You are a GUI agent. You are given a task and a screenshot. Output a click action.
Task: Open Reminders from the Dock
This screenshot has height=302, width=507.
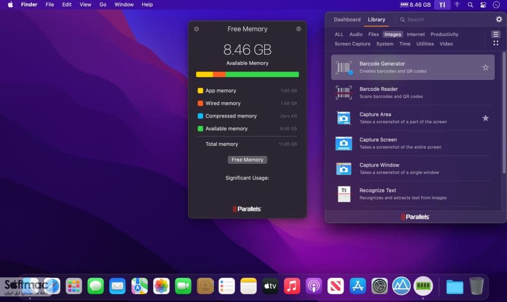pyautogui.click(x=227, y=286)
